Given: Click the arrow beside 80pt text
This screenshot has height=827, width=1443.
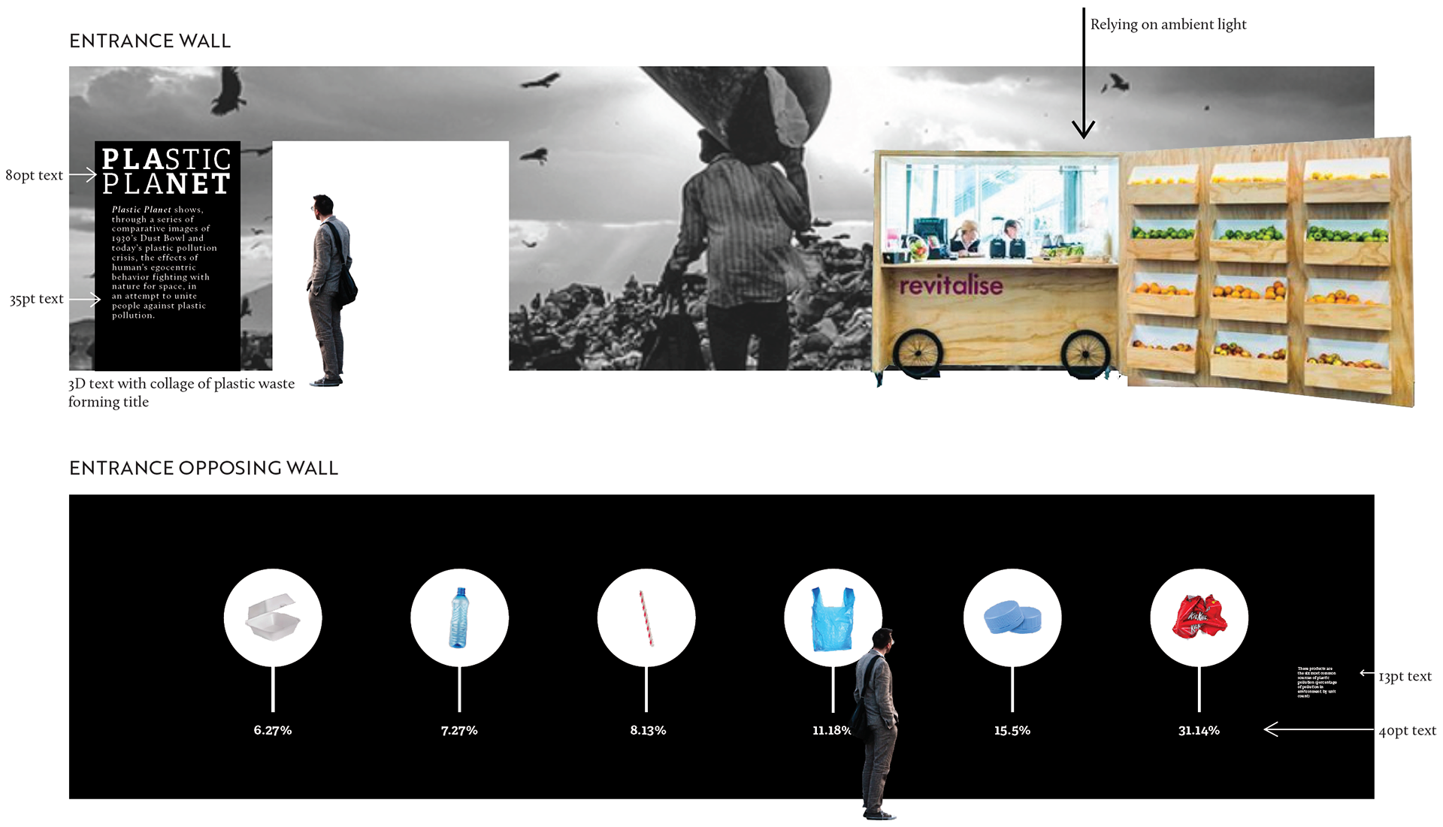Looking at the screenshot, I should [x=83, y=174].
